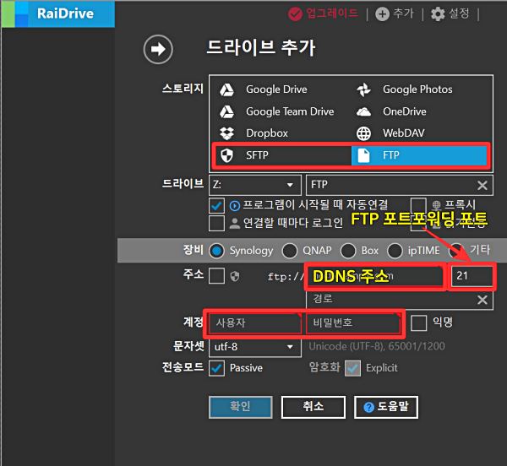Choose the highlighted FTP storage option

419,155
